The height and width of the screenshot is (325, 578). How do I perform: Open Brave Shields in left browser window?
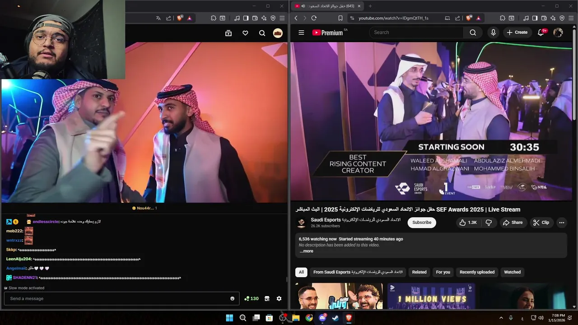pyautogui.click(x=180, y=18)
